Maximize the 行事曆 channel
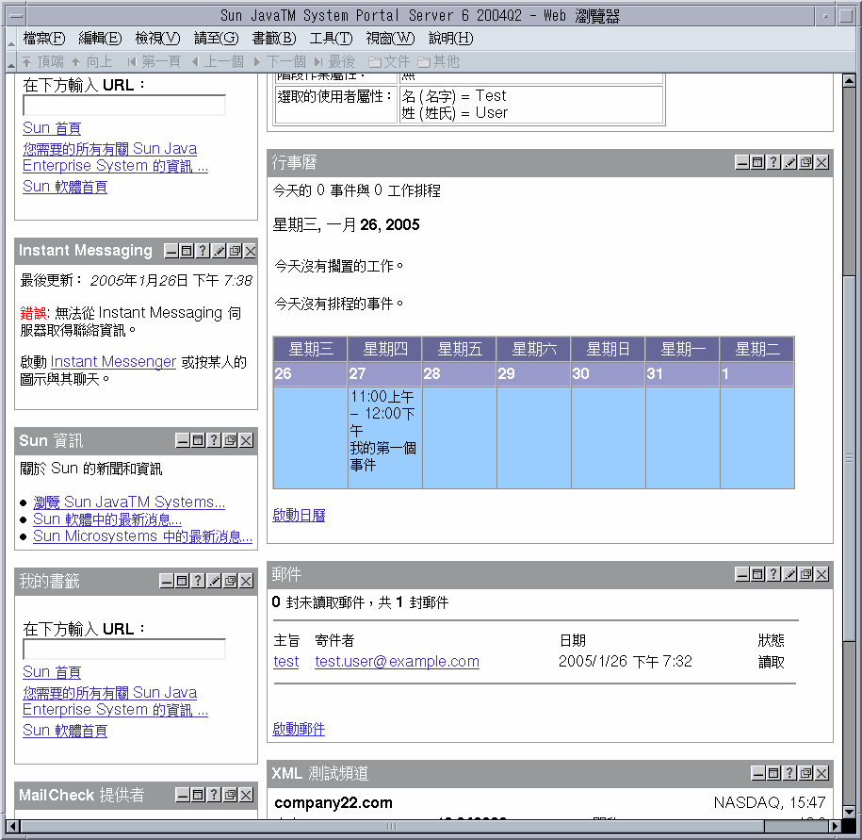862x840 pixels. [x=758, y=162]
